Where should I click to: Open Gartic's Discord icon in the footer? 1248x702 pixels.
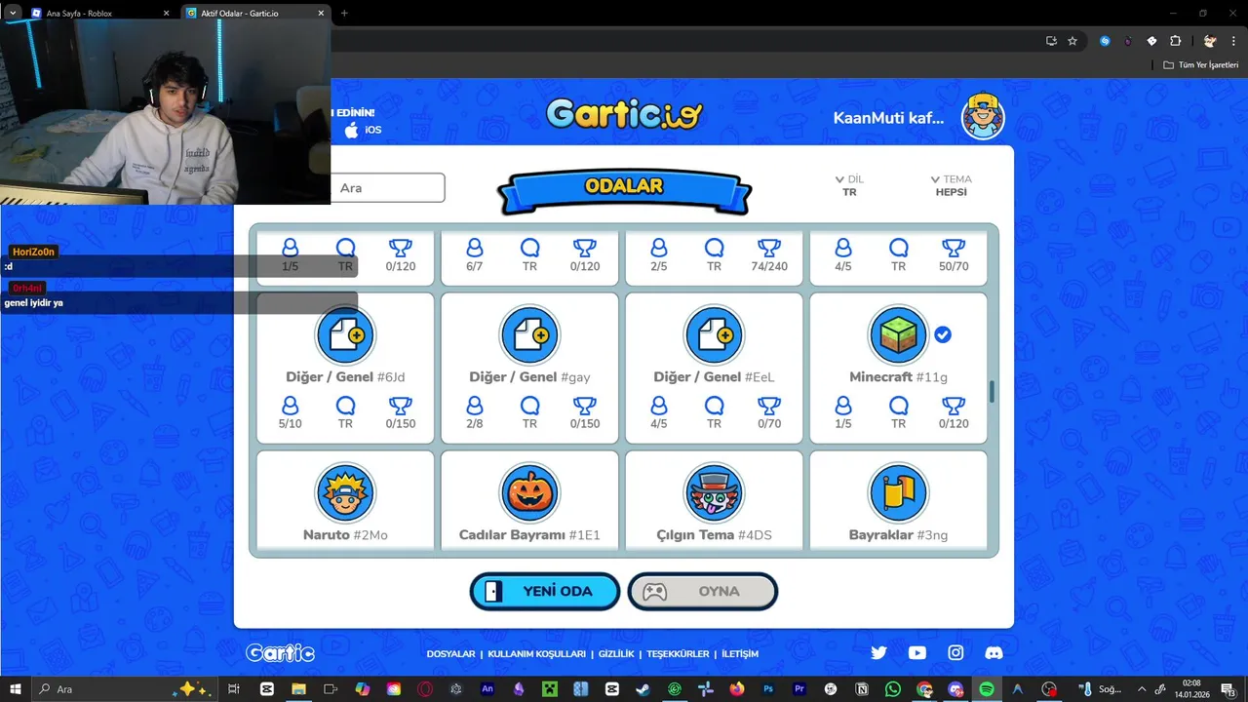point(994,653)
